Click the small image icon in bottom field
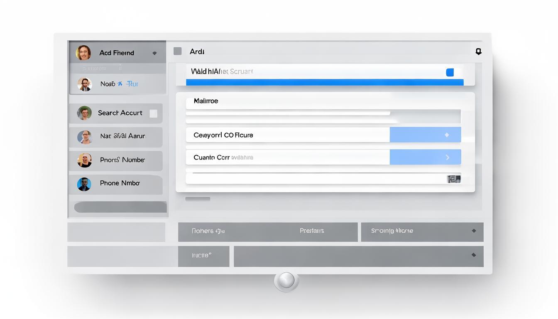The width and height of the screenshot is (558, 319). 453,179
